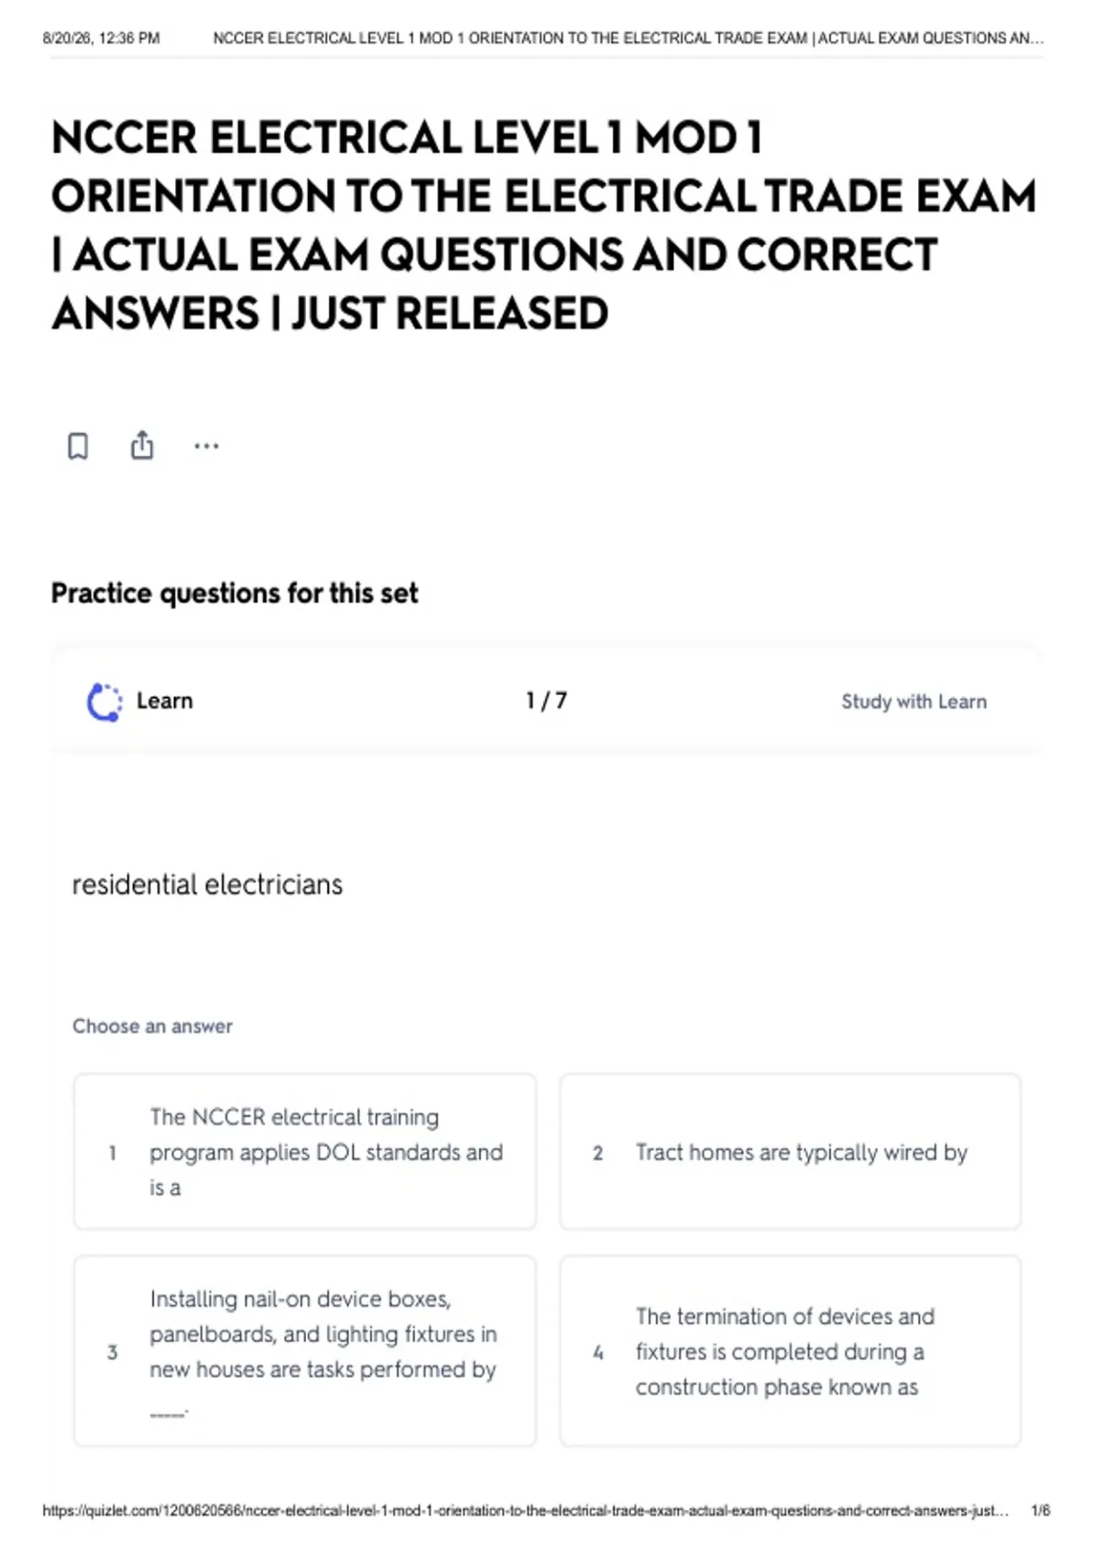Image resolution: width=1093 pixels, height=1549 pixels.
Task: Click the number 2 badge on second answer
Action: point(598,1153)
